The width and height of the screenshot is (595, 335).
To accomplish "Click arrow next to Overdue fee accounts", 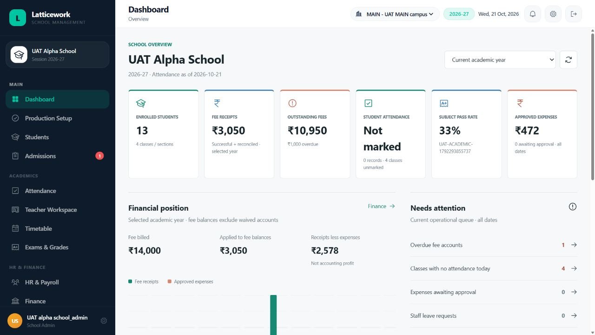I will tap(574, 245).
